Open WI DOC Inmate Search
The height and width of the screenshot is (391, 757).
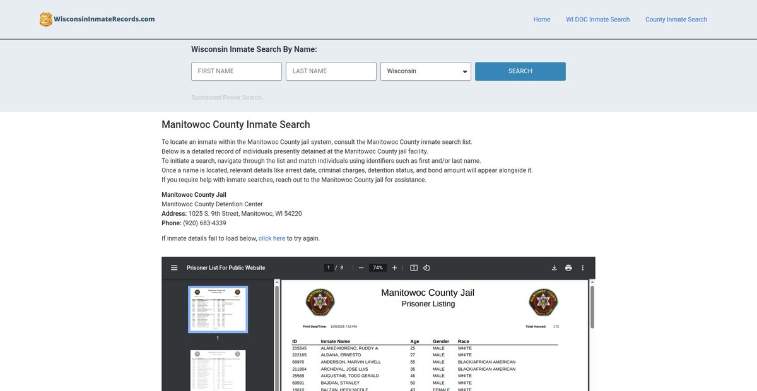pyautogui.click(x=598, y=20)
